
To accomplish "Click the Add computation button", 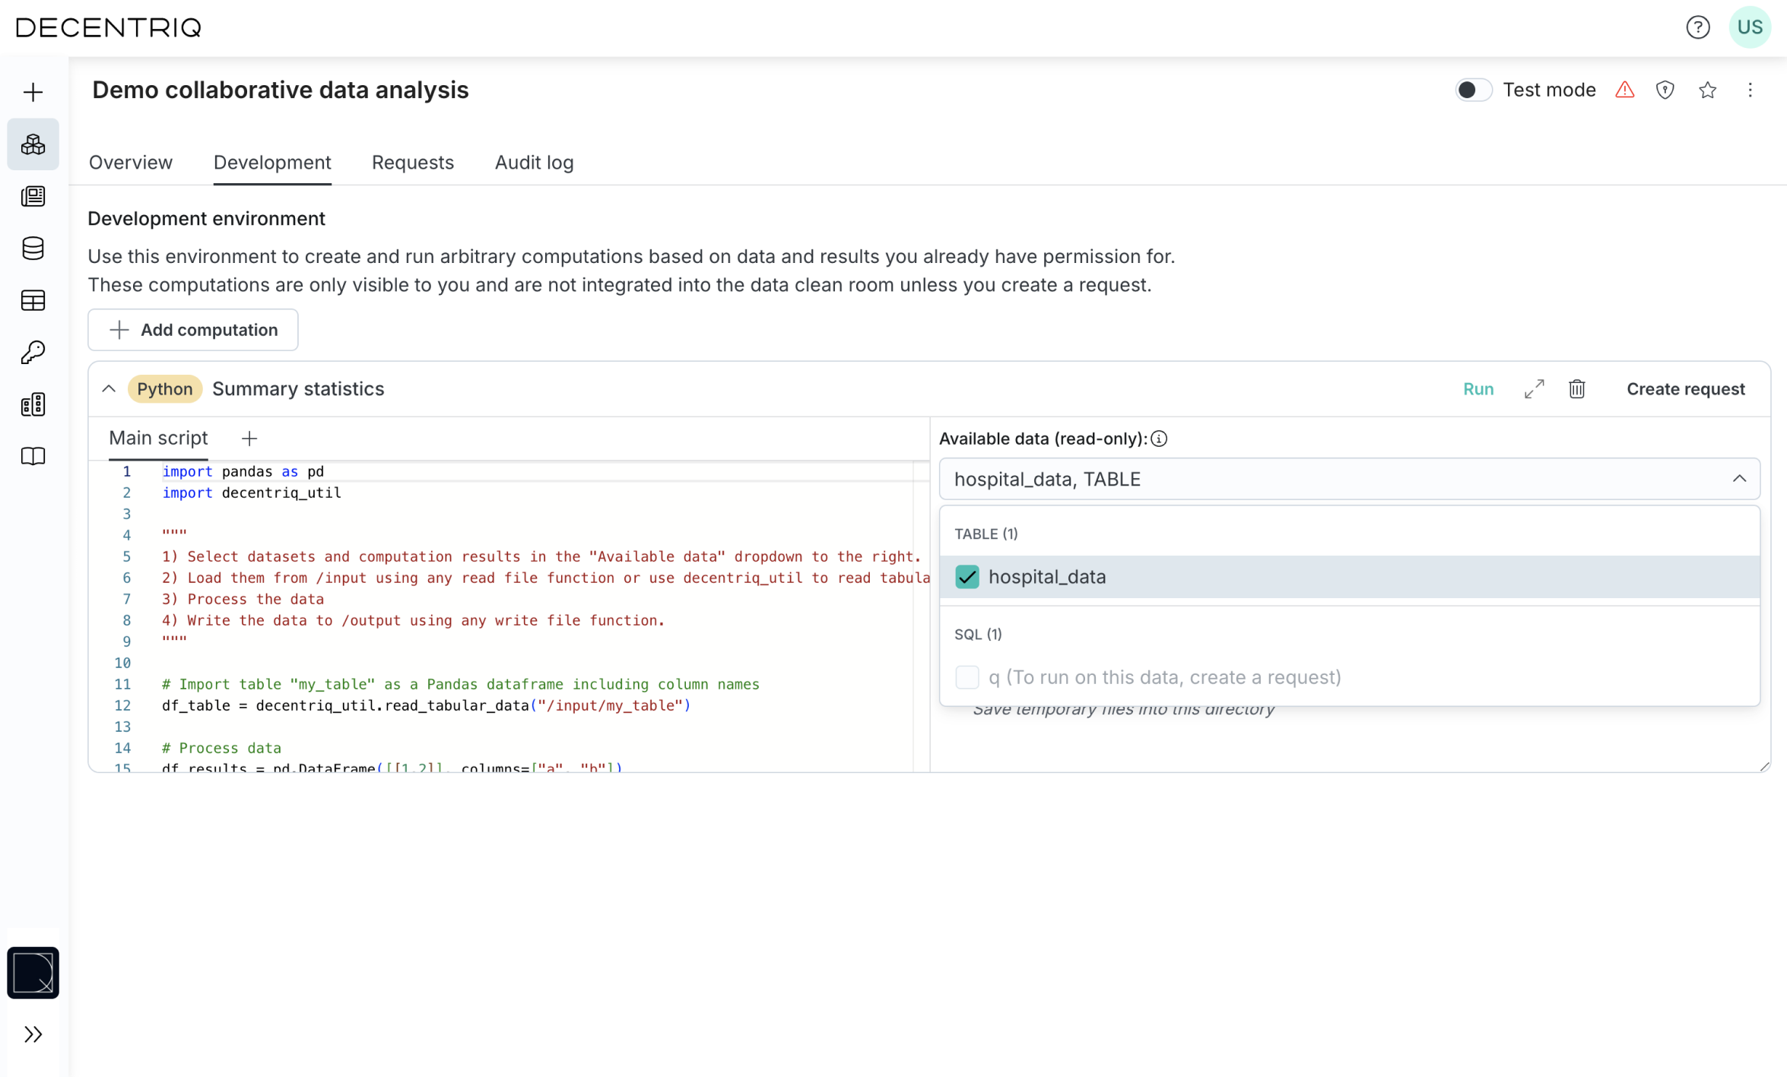I will [193, 330].
